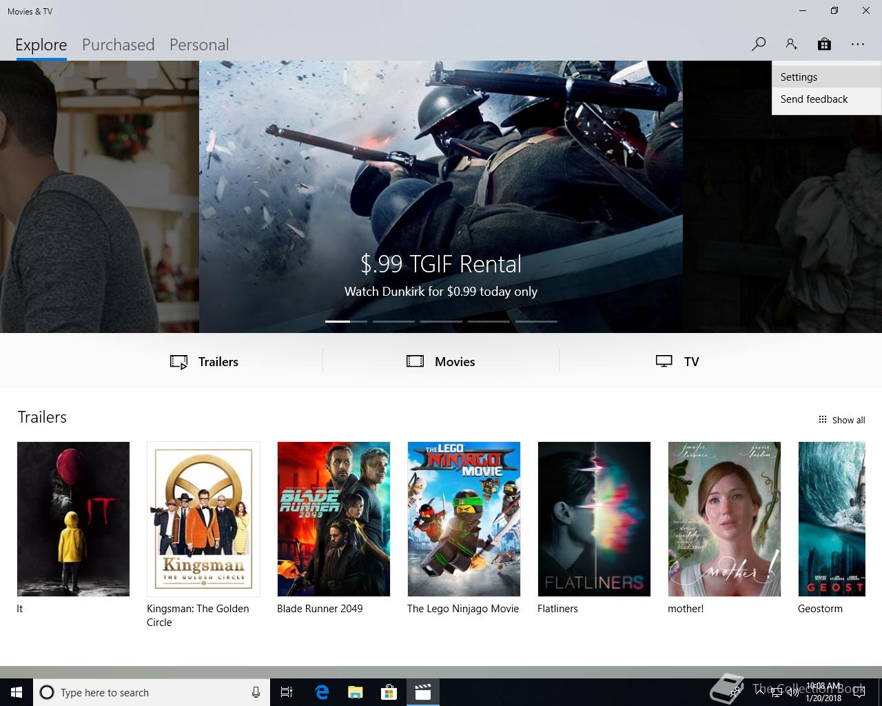The height and width of the screenshot is (706, 882).
Task: Launch Microsoft Edge from the taskbar
Action: click(322, 692)
